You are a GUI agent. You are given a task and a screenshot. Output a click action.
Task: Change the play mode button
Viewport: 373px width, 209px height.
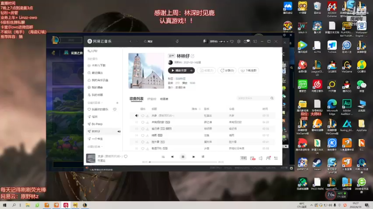[x=163, y=157]
